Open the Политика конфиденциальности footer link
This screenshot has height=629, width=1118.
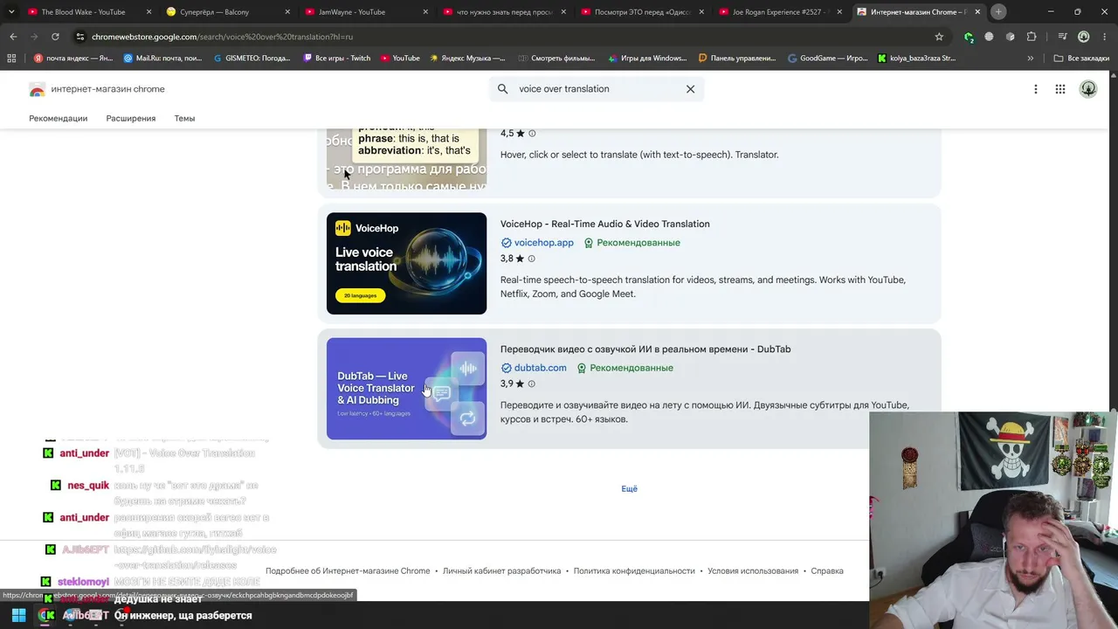pos(634,571)
